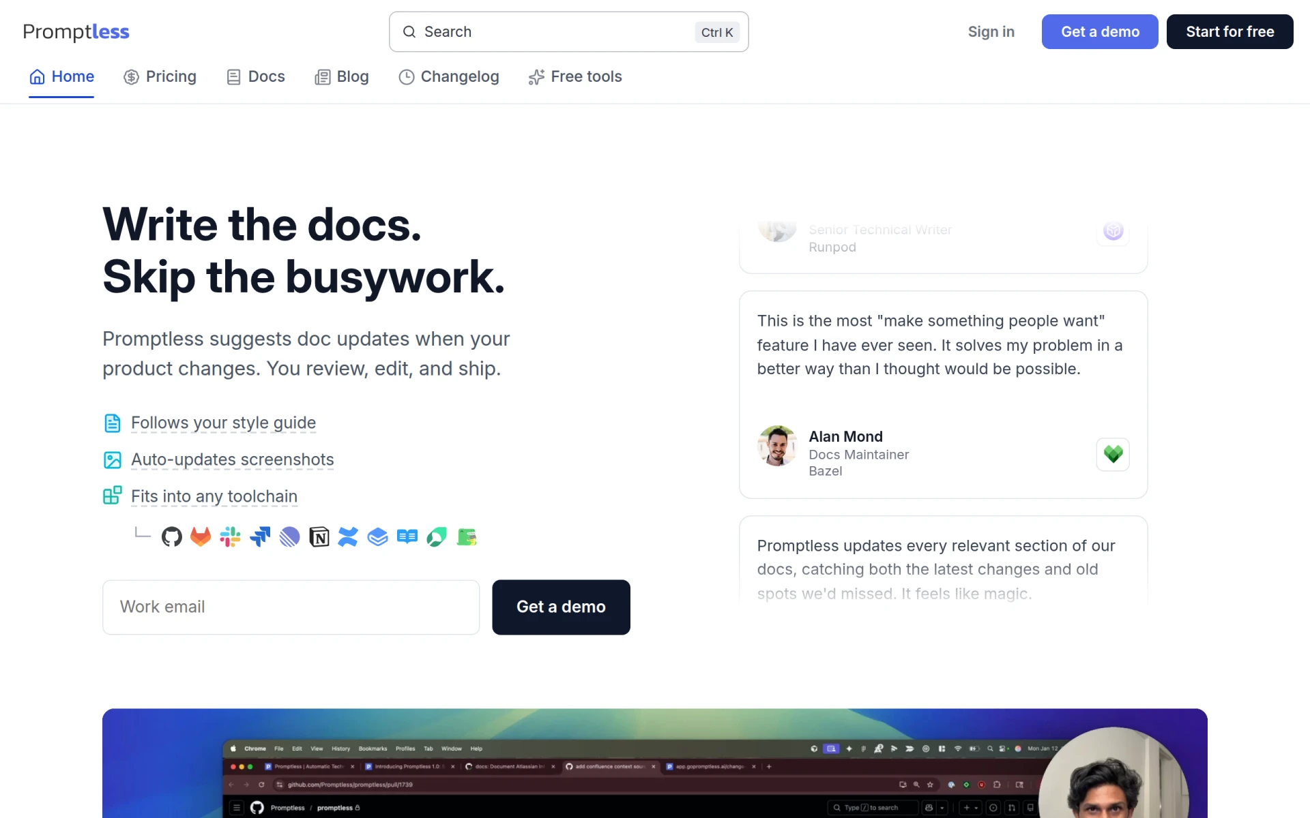Click the Notion integration icon

319,537
